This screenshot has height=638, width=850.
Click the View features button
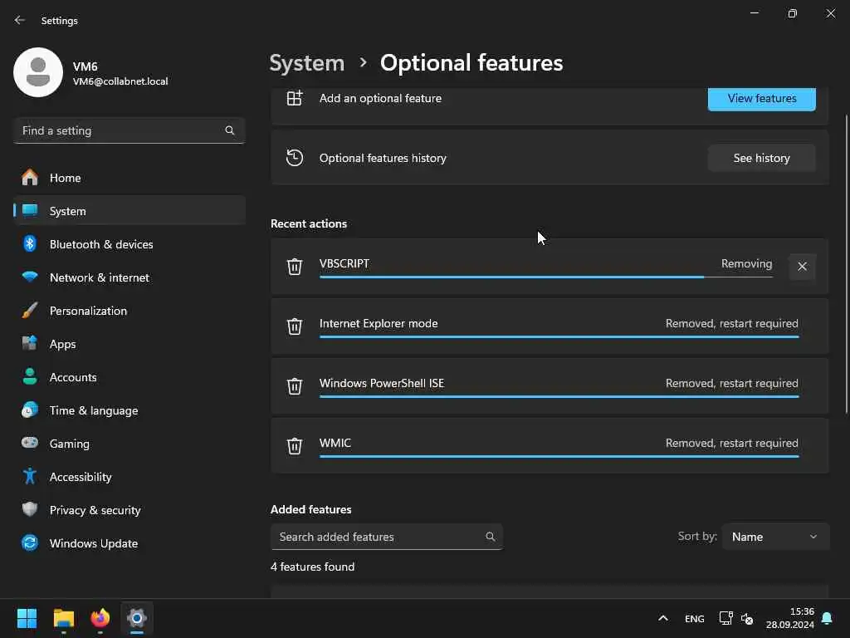click(x=762, y=98)
